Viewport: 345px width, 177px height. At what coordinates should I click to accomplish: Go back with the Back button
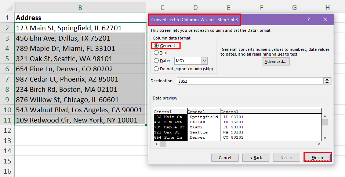click(256, 158)
